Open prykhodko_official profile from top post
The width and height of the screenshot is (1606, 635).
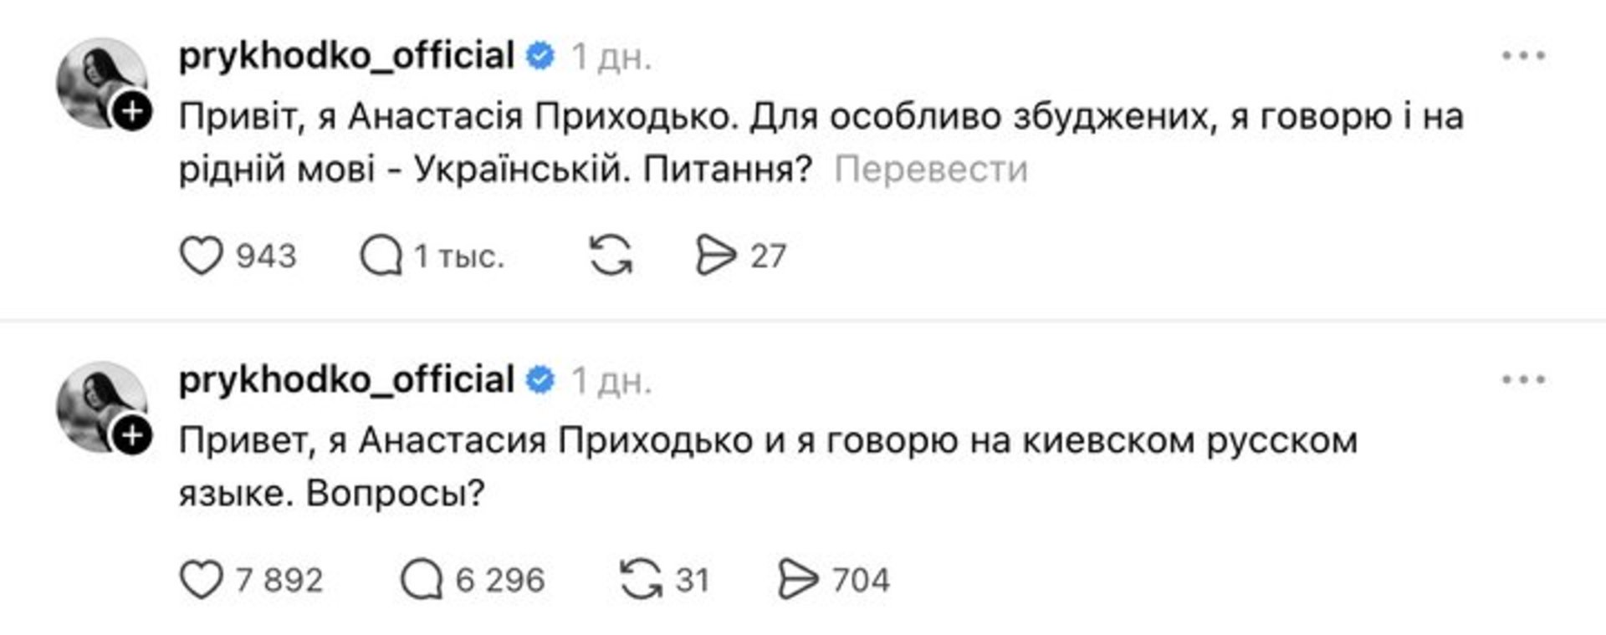(346, 56)
